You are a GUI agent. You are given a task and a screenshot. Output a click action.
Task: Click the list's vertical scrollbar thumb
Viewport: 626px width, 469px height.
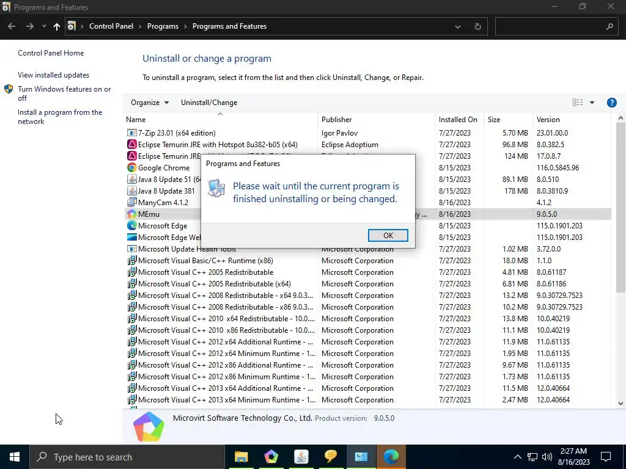[620, 208]
